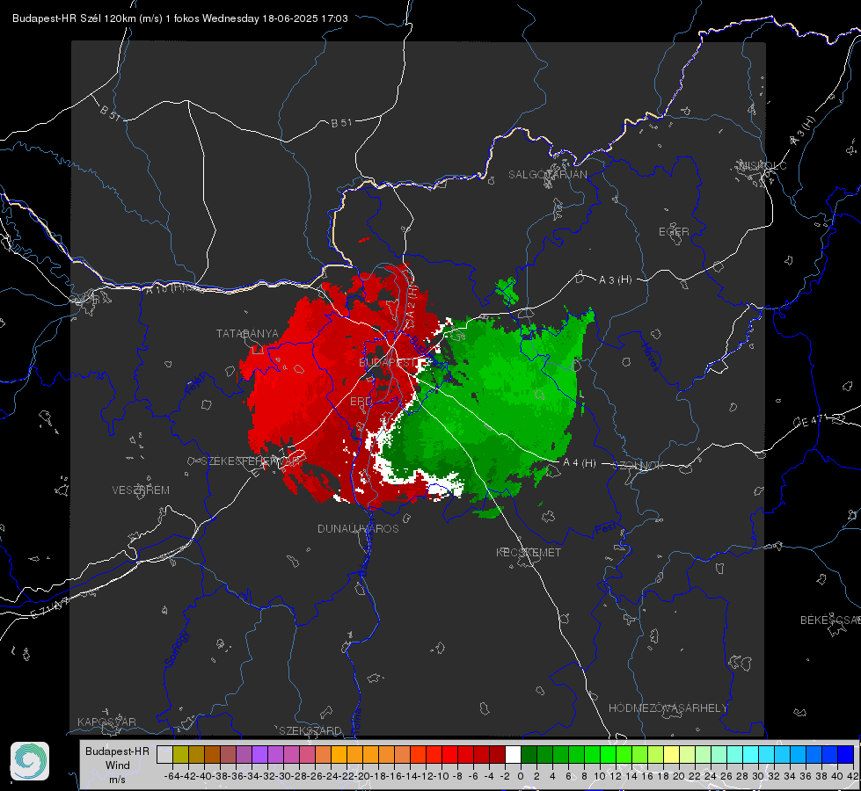Viewport: 861px width, 791px height.
Task: Click the swirl logo beside the legend
Action: 30,761
